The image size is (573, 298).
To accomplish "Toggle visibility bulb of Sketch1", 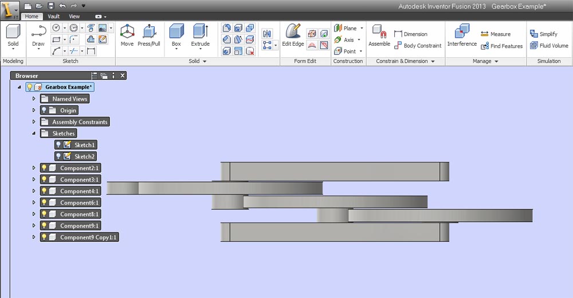I will tap(58, 145).
